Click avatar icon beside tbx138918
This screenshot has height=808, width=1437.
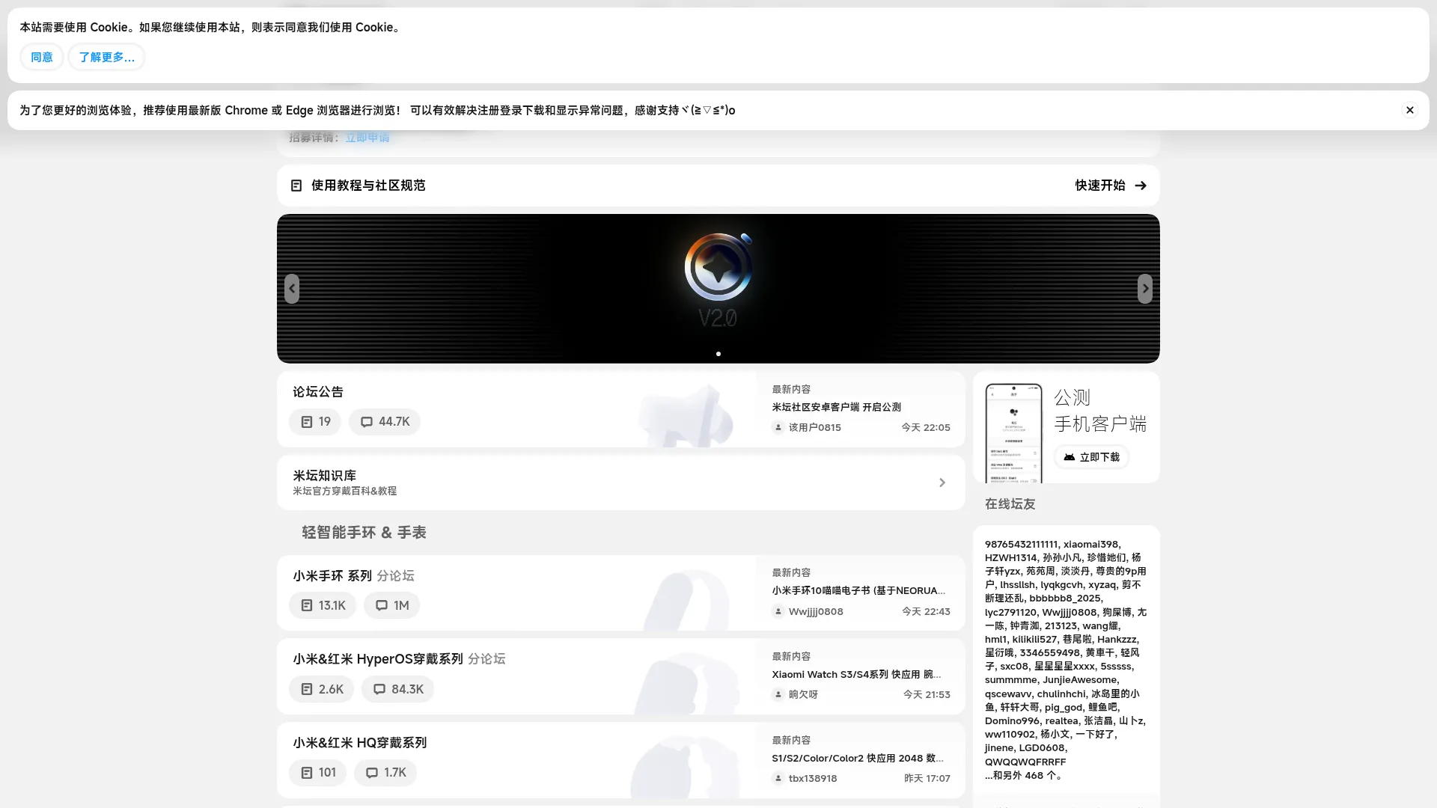(778, 778)
